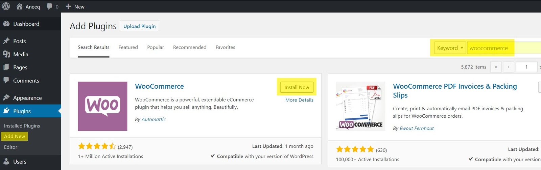Open Dashboard from the sidebar
Viewport: 541px width, 170px height.
26,24
